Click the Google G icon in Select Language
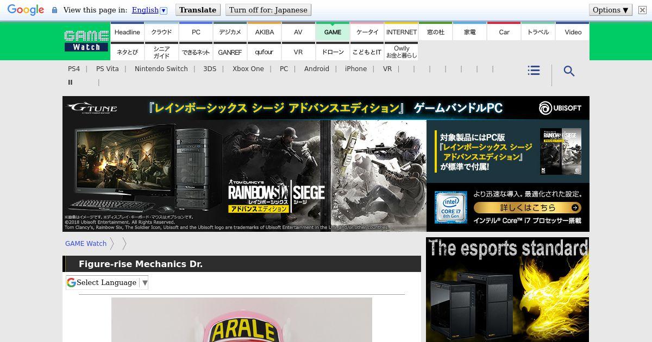The height and width of the screenshot is (342, 652). tap(71, 282)
